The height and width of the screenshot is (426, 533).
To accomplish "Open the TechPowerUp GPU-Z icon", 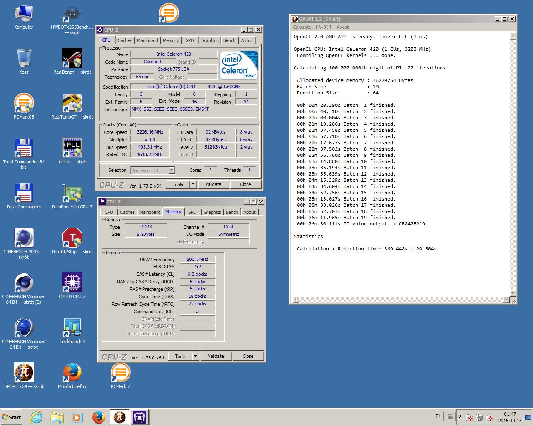I will tap(72, 196).
